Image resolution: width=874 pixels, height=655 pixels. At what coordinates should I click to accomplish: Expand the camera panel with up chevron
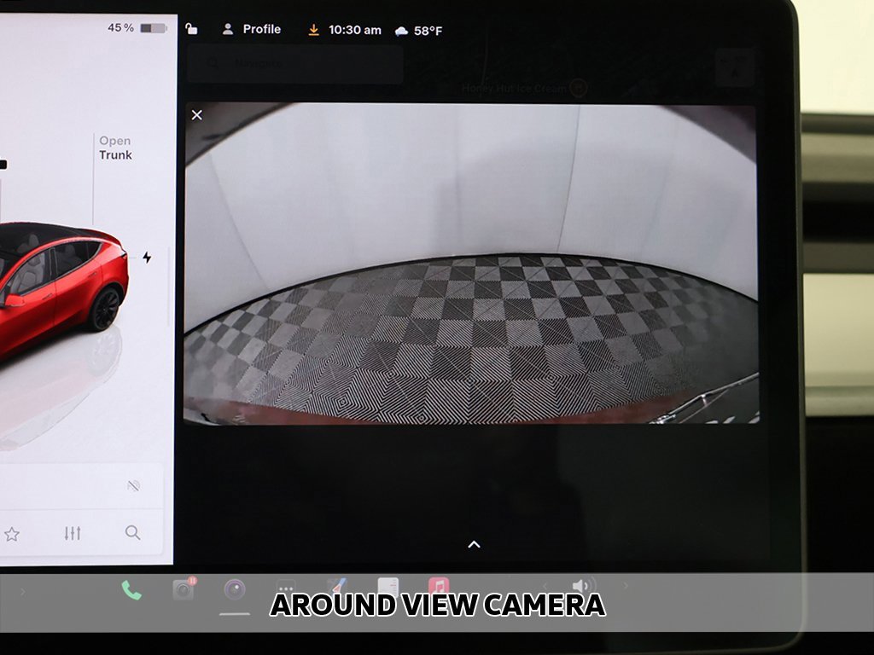(474, 544)
